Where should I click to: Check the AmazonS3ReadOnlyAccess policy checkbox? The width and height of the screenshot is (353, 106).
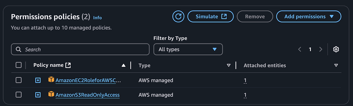(x=18, y=95)
